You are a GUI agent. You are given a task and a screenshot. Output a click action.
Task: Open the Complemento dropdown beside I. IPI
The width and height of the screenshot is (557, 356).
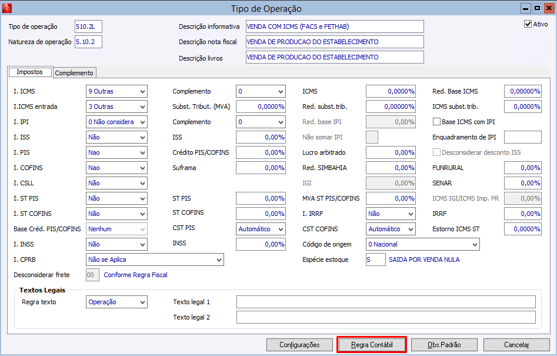tap(261, 122)
